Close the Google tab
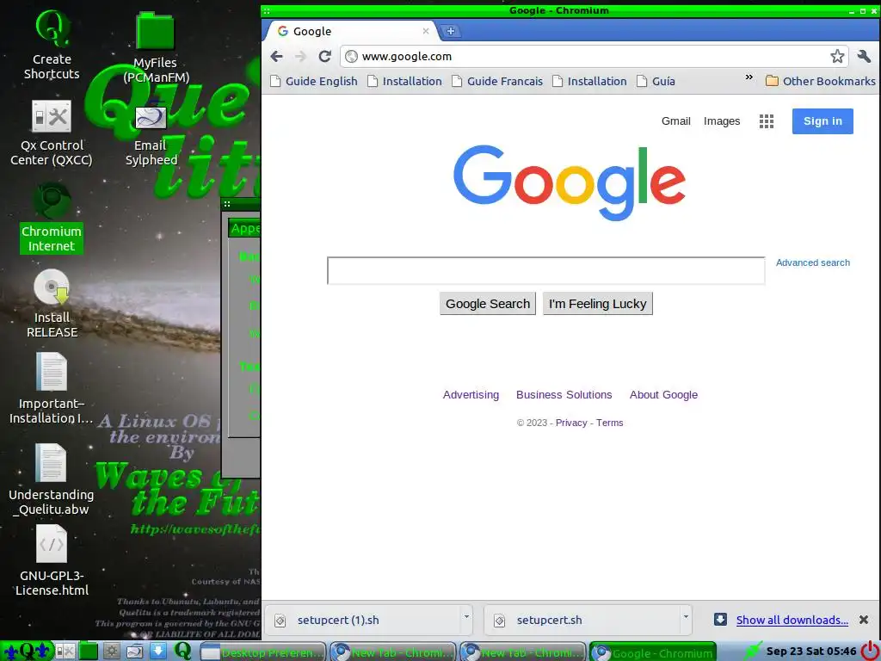The image size is (881, 661). (x=426, y=31)
